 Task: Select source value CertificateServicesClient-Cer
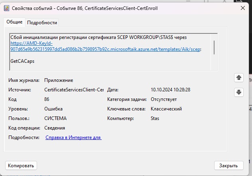point(74,90)
